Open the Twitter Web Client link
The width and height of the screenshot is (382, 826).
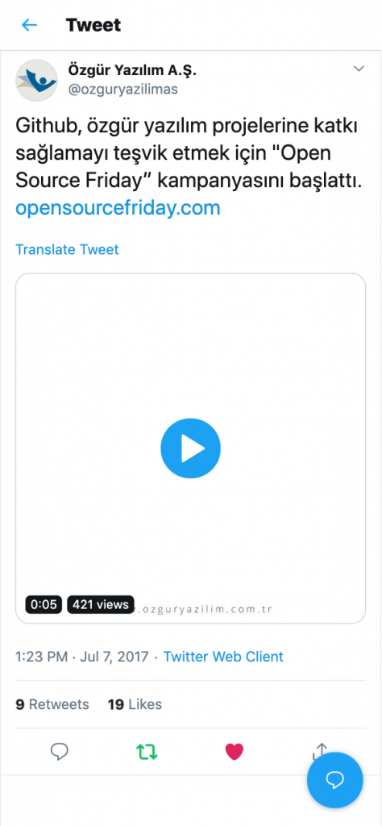[223, 657]
